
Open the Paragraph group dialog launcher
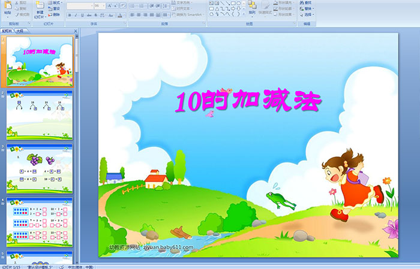[204, 23]
